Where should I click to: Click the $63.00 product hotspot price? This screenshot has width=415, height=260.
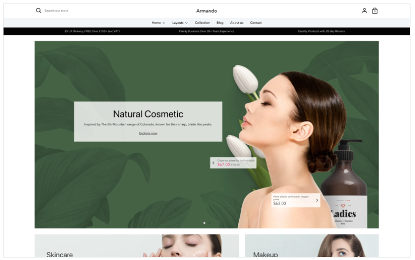[x=279, y=204]
